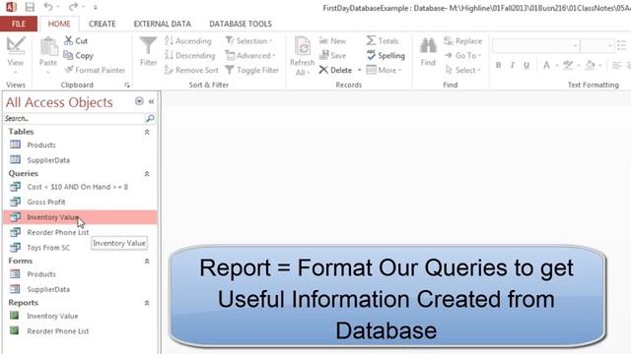Image resolution: width=631 pixels, height=354 pixels.
Task: Select the SupplierData table
Action: pos(81,159)
